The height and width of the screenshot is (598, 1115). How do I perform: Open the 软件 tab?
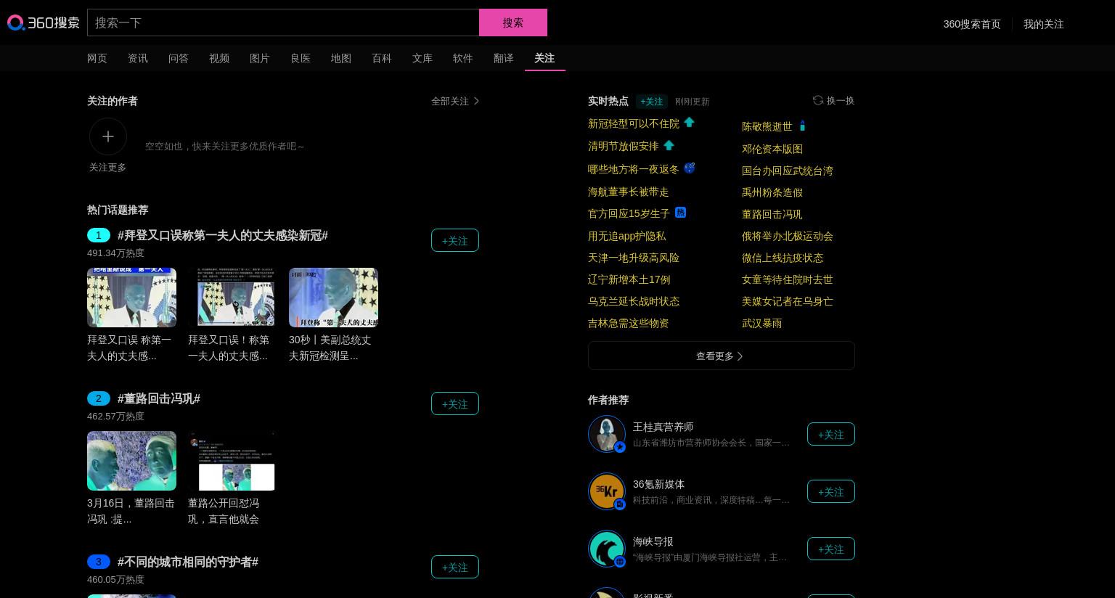pos(463,58)
